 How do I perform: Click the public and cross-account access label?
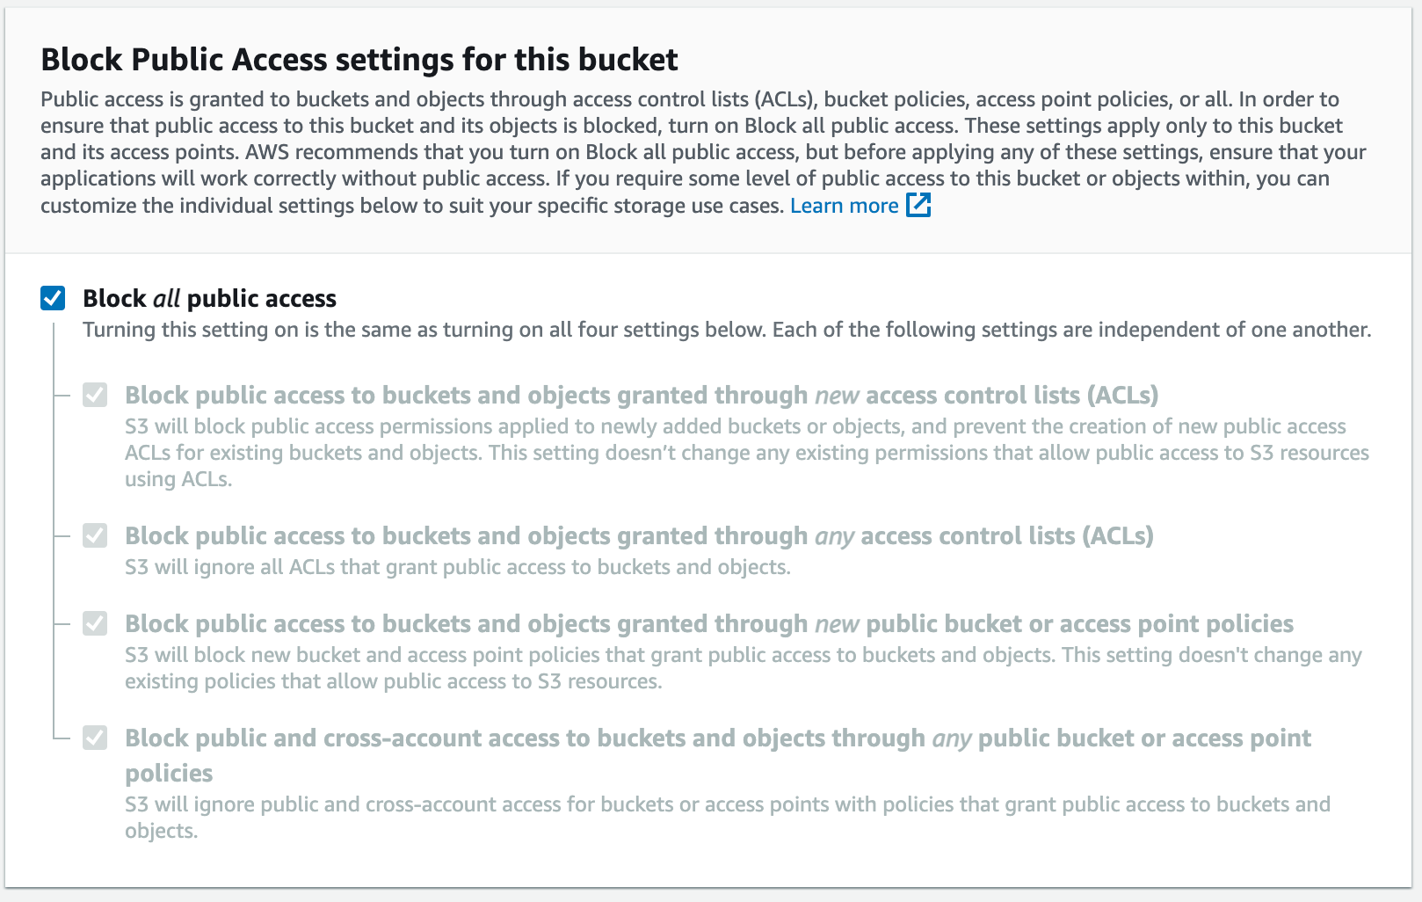coord(717,738)
